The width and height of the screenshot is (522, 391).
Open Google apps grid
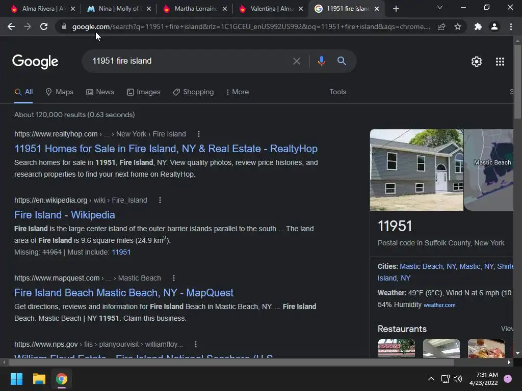tap(500, 62)
